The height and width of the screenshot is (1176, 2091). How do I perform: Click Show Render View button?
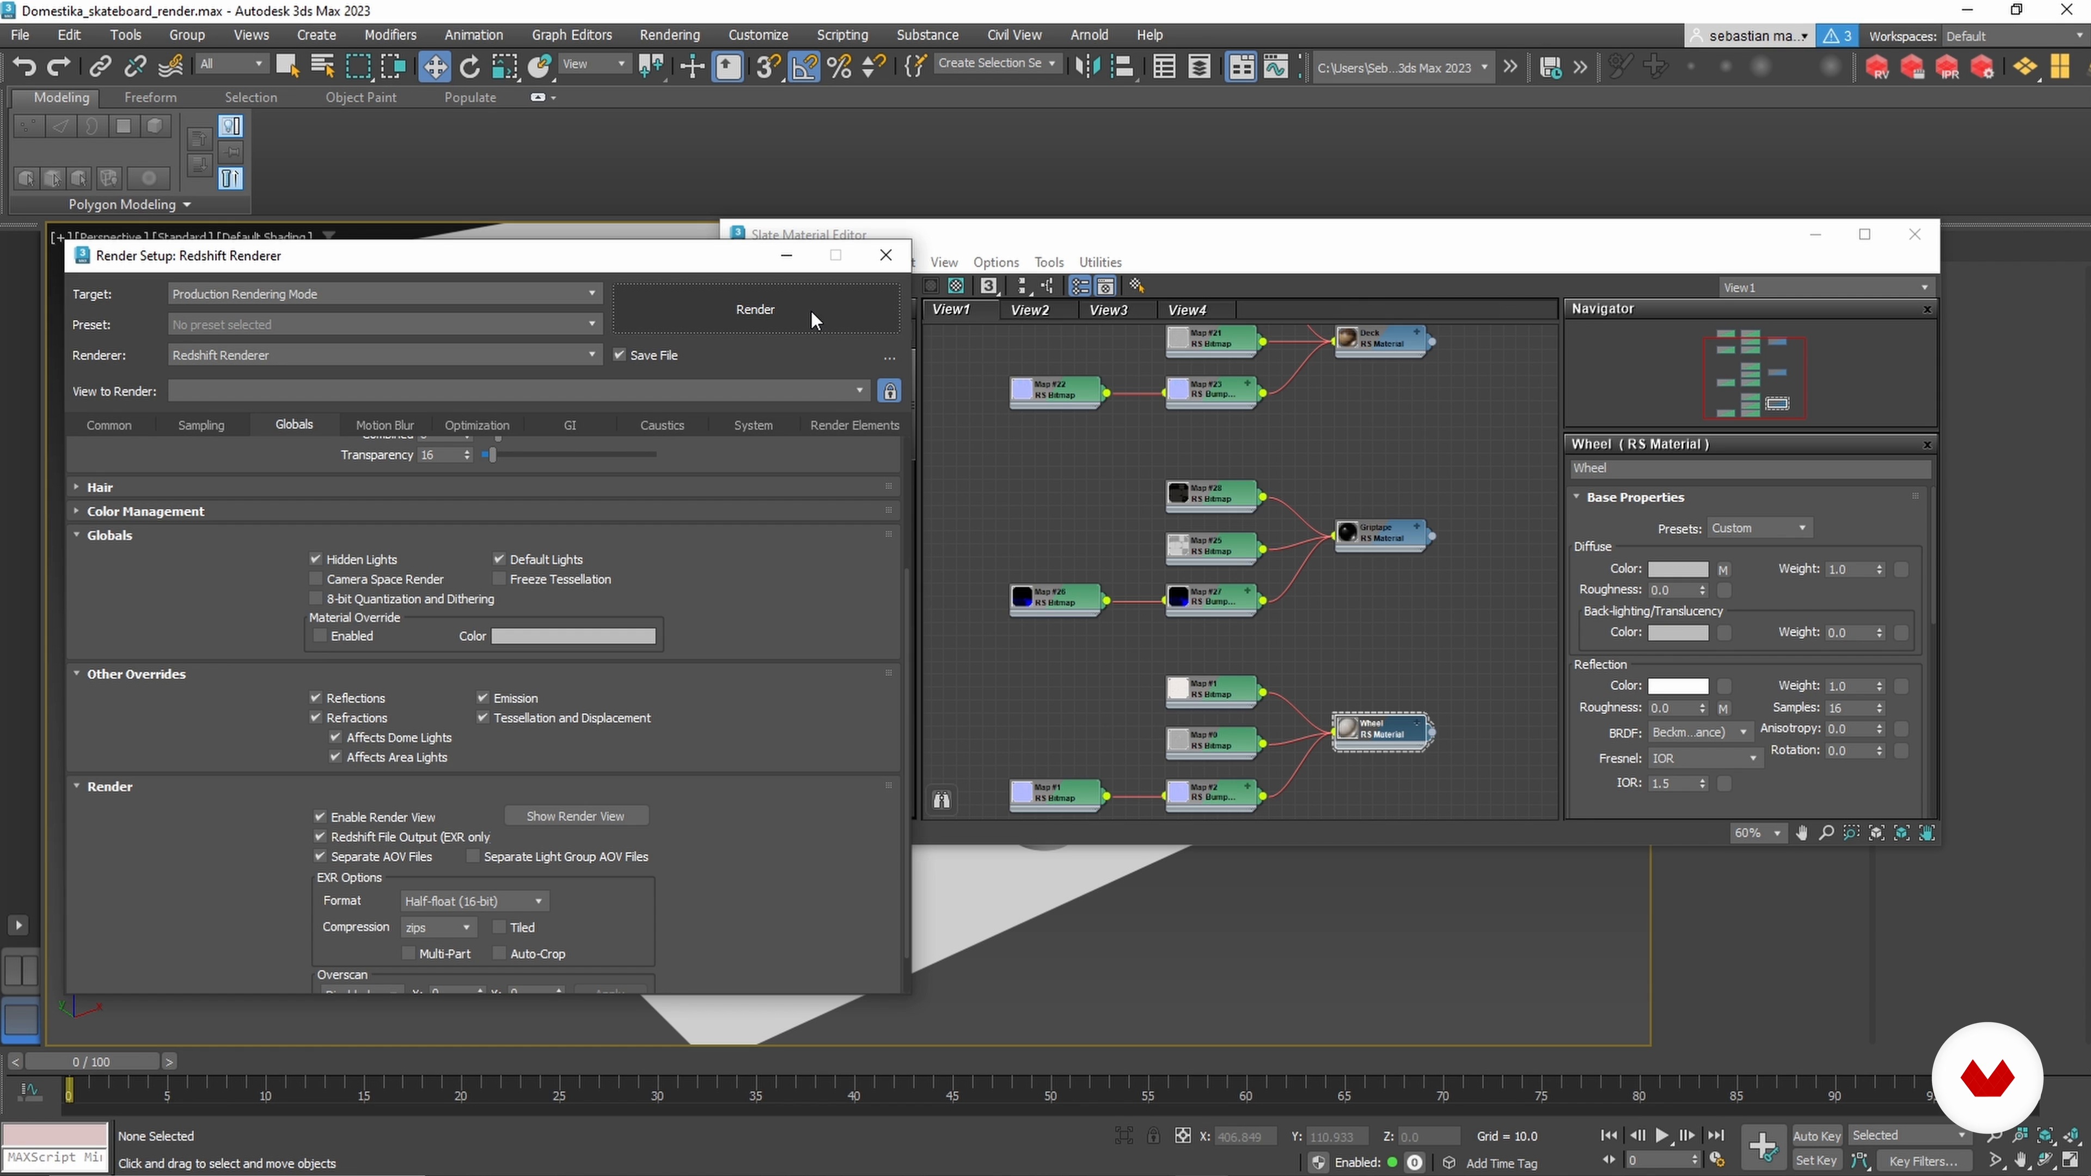pos(576,817)
